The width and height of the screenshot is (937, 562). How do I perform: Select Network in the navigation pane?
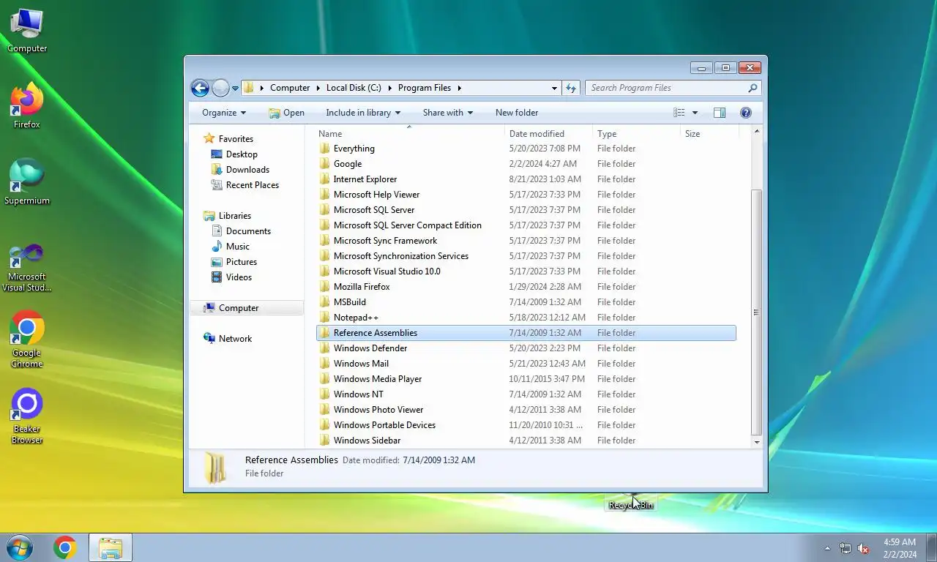point(235,339)
